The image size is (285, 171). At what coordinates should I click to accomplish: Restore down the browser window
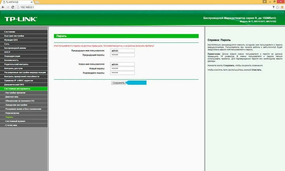click(x=274, y=1)
